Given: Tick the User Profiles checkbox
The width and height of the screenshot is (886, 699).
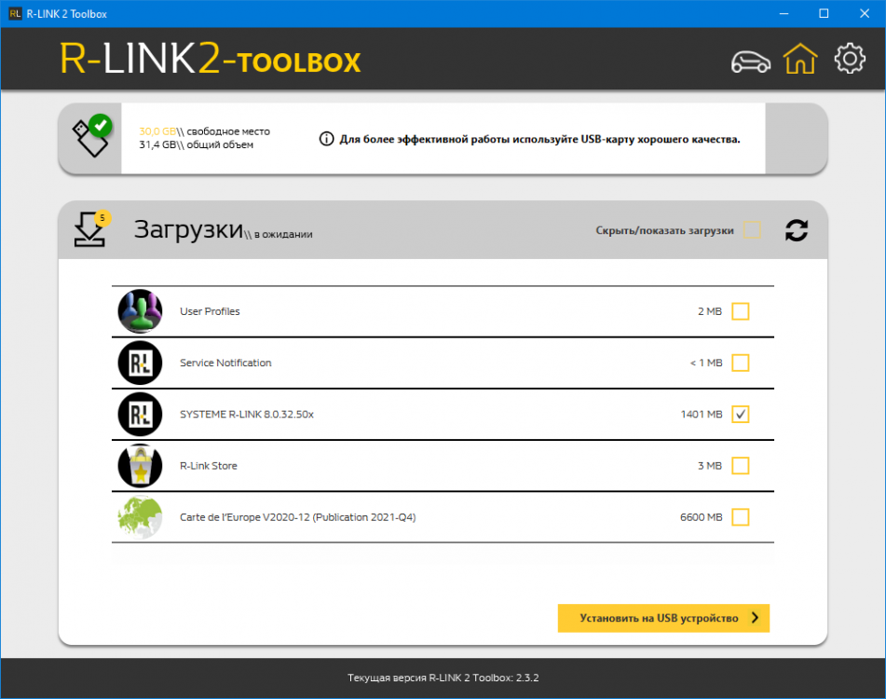Looking at the screenshot, I should (741, 311).
